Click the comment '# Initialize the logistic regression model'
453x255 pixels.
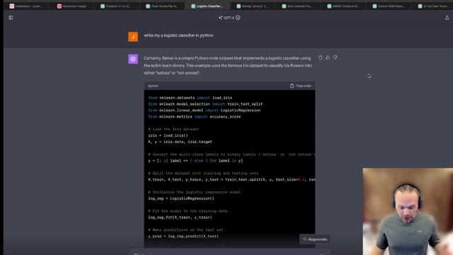pyautogui.click(x=195, y=192)
